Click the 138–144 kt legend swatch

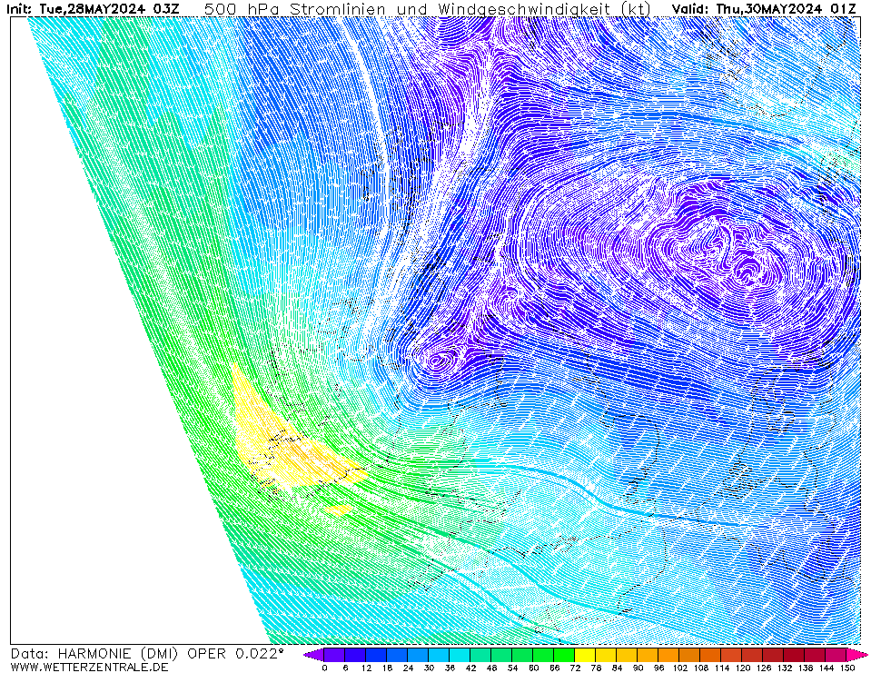point(816,655)
